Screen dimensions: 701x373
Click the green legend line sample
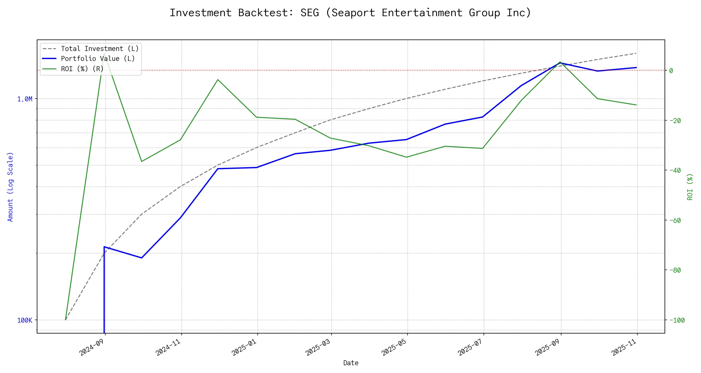(50, 69)
